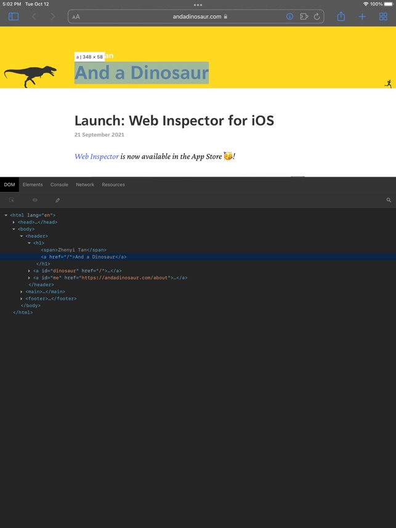Screen dimensions: 396x528
Task: Go back with the back arrow
Action: (34, 17)
